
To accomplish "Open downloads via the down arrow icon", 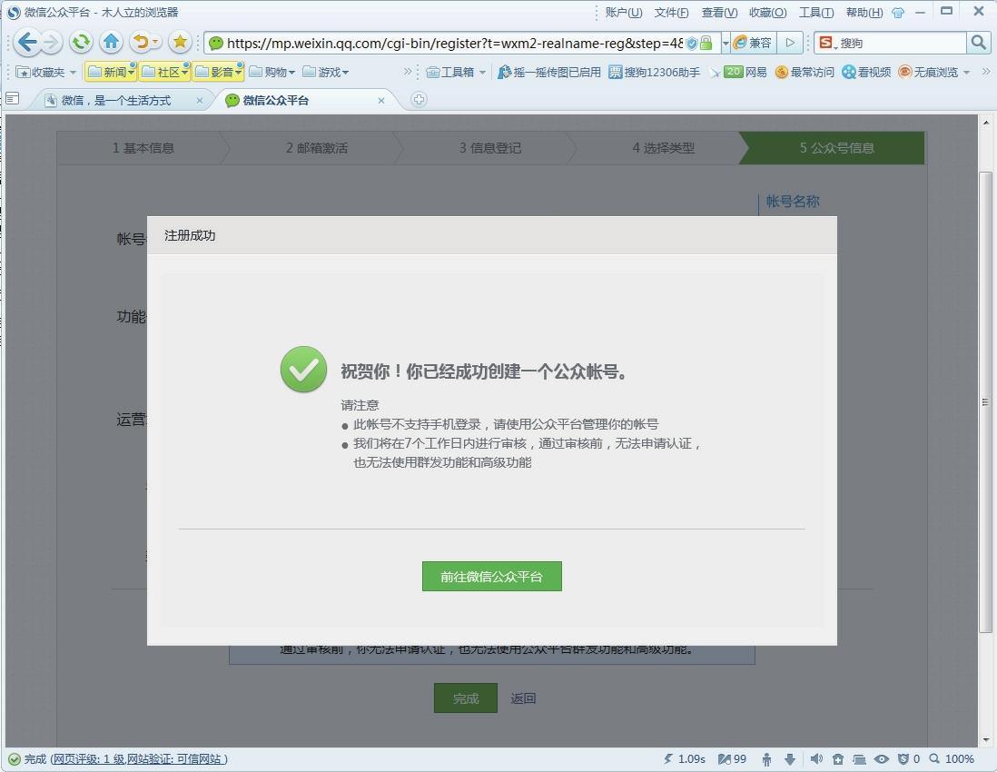I will pos(790,758).
